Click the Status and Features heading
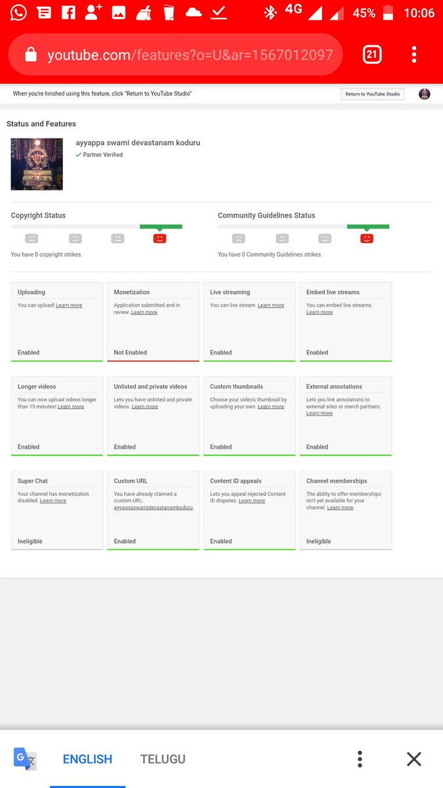 pos(41,123)
